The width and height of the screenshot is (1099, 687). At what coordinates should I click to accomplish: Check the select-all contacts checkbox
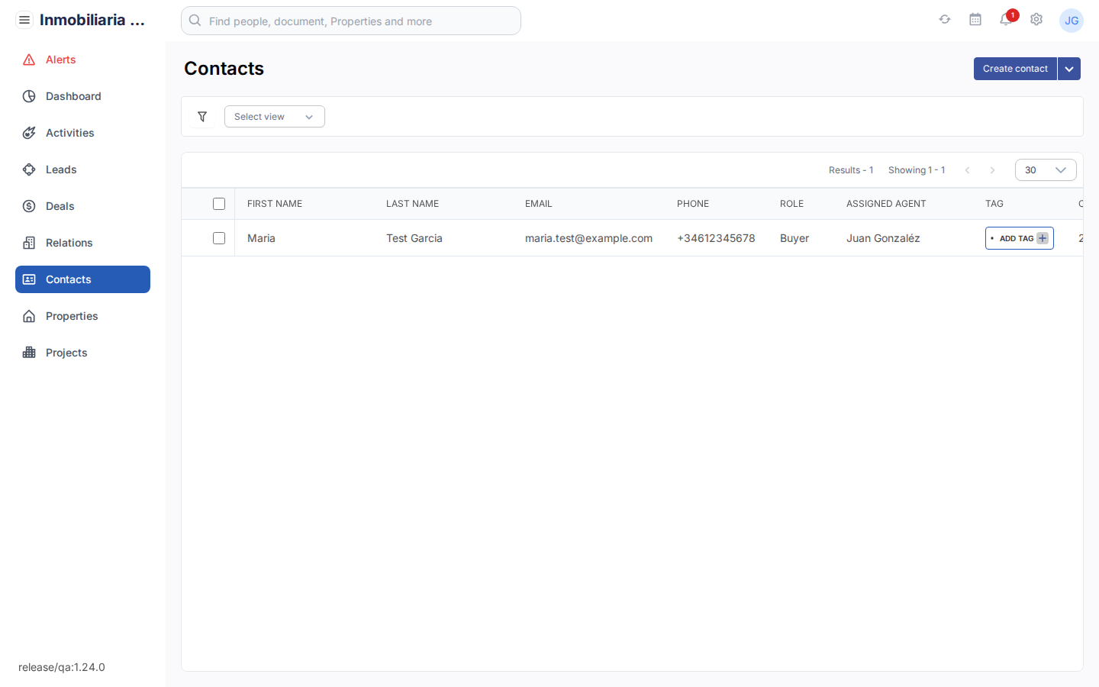[219, 204]
